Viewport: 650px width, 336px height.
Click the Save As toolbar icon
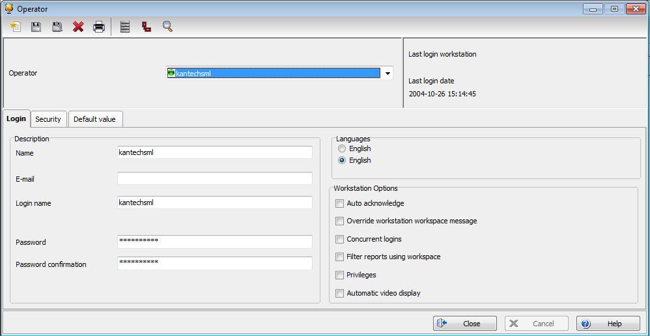coord(57,27)
